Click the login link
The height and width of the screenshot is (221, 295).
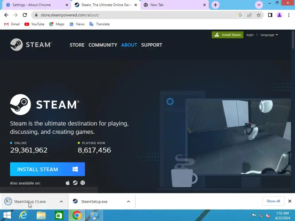250,35
